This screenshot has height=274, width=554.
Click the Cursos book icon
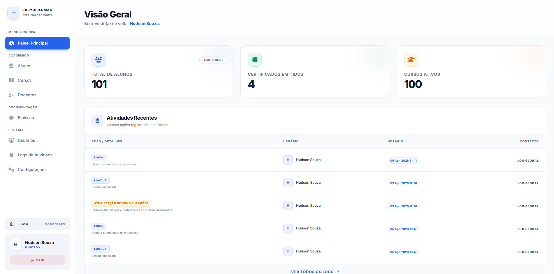pyautogui.click(x=11, y=80)
